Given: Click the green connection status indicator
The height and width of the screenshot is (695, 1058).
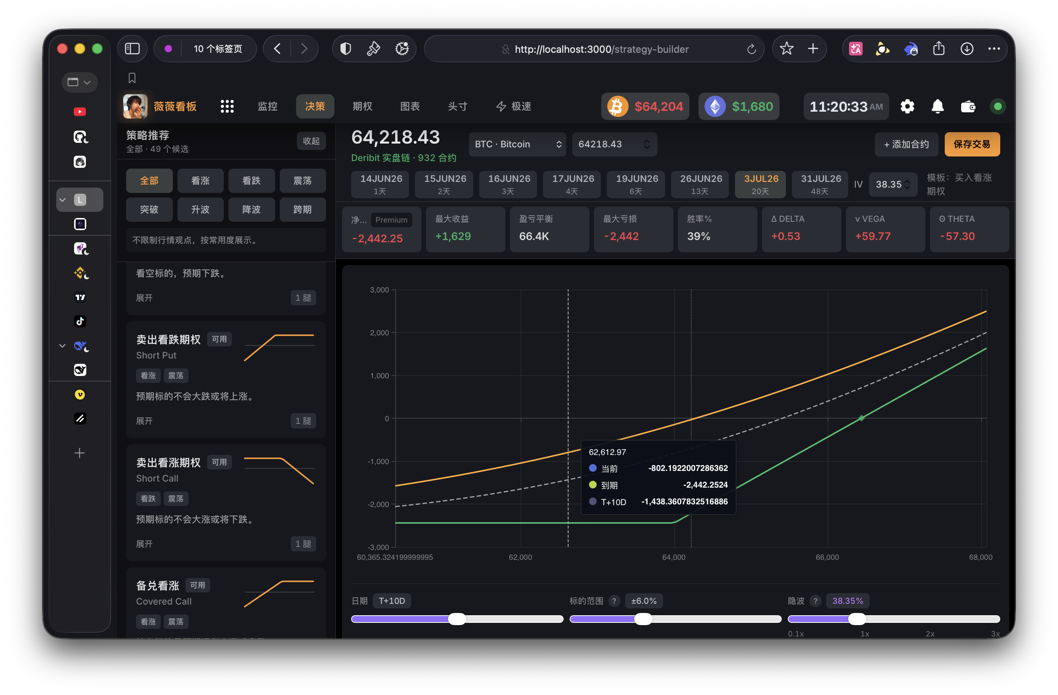Looking at the screenshot, I should tap(998, 106).
